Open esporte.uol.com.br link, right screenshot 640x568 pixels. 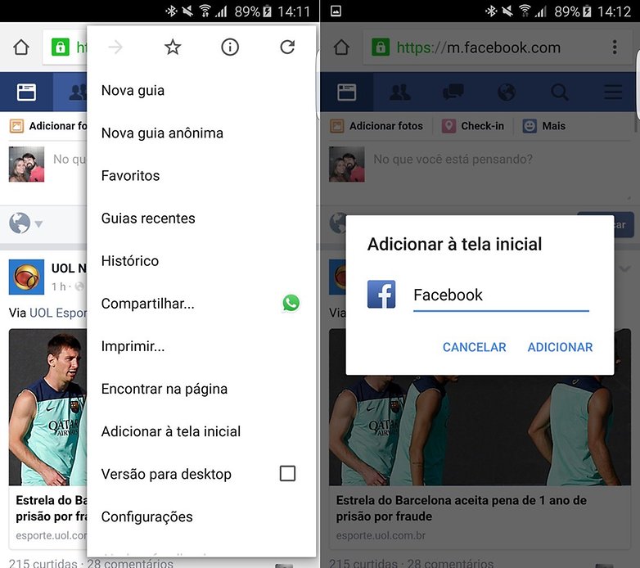pyautogui.click(x=381, y=535)
